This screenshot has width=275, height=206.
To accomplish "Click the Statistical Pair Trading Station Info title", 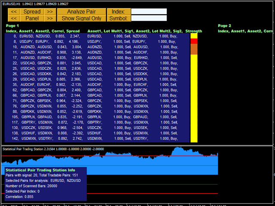I will (40, 170).
